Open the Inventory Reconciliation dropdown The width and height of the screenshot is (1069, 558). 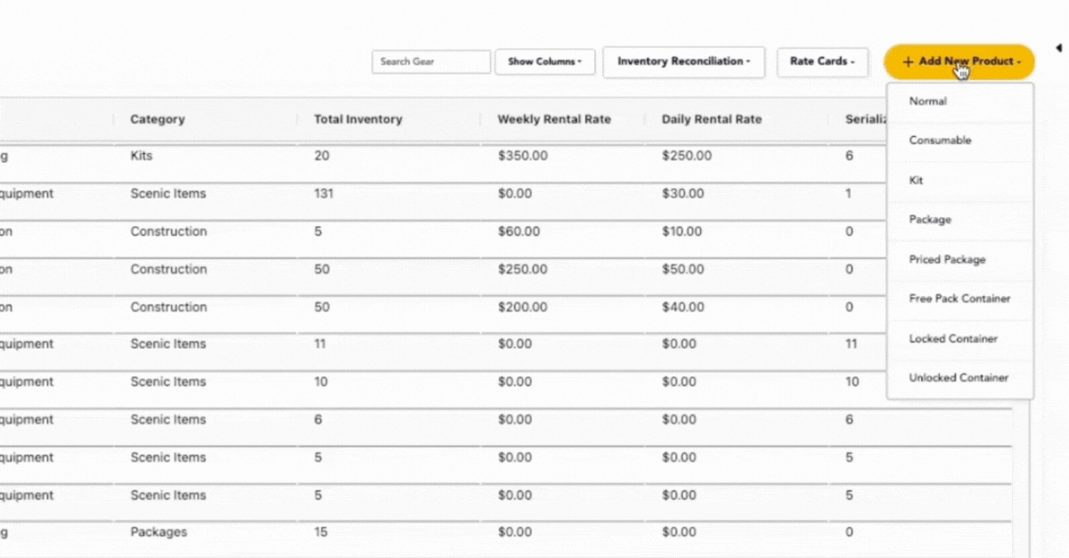pos(683,62)
